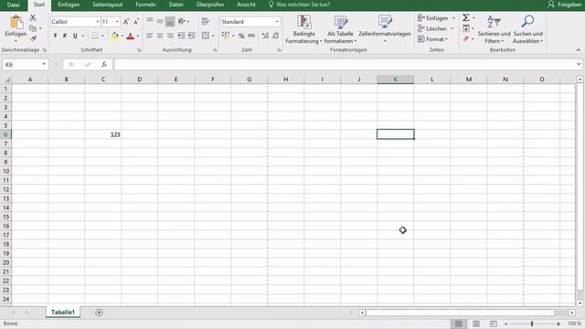
Task: Add a new sheet with plus button
Action: pyautogui.click(x=99, y=313)
